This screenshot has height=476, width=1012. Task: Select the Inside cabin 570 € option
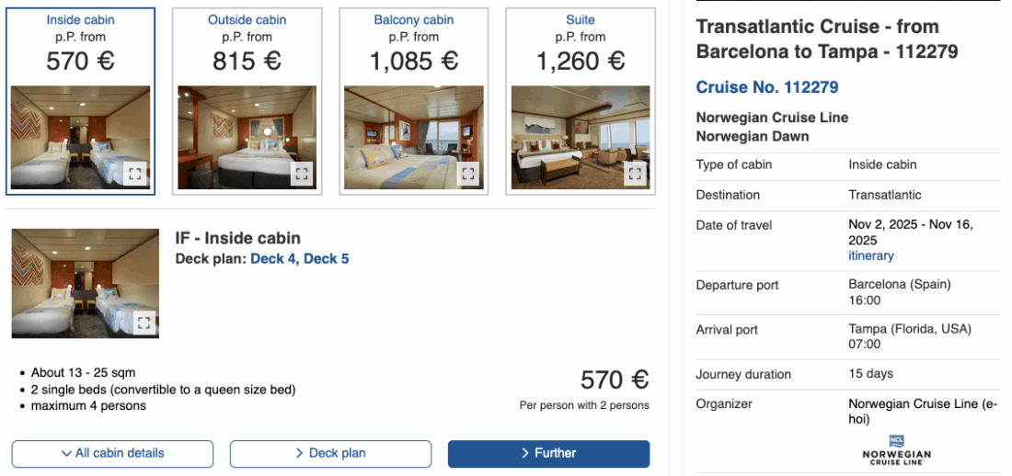(81, 46)
